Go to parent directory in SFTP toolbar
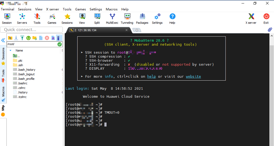 [x=10, y=38]
